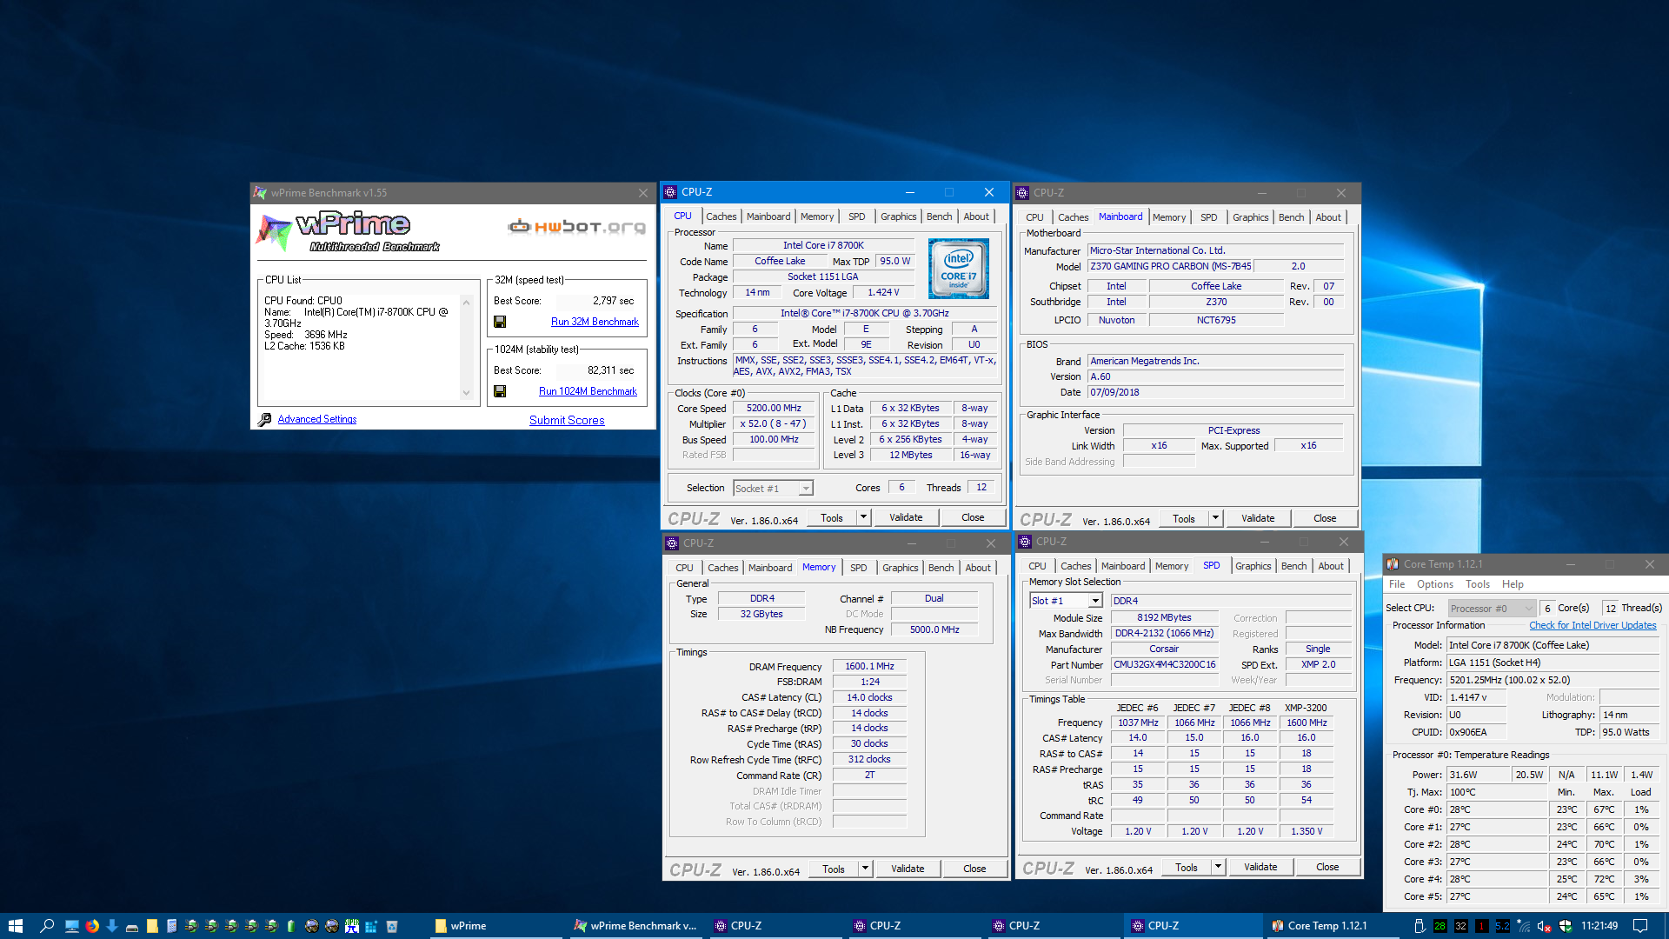Click the Advanced Settings wrench icon in wPrime
The image size is (1669, 939).
[264, 419]
